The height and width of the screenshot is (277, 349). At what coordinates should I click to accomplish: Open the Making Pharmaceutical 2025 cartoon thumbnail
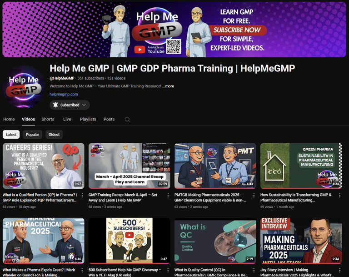click(44, 241)
